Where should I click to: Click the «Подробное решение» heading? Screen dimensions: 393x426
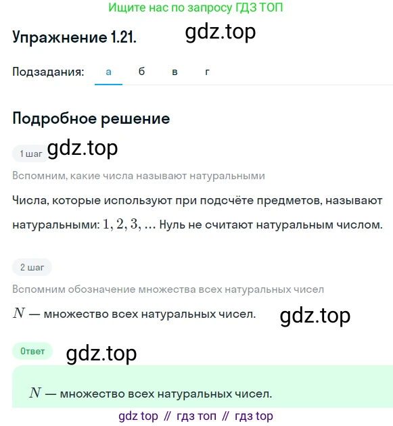point(91,119)
